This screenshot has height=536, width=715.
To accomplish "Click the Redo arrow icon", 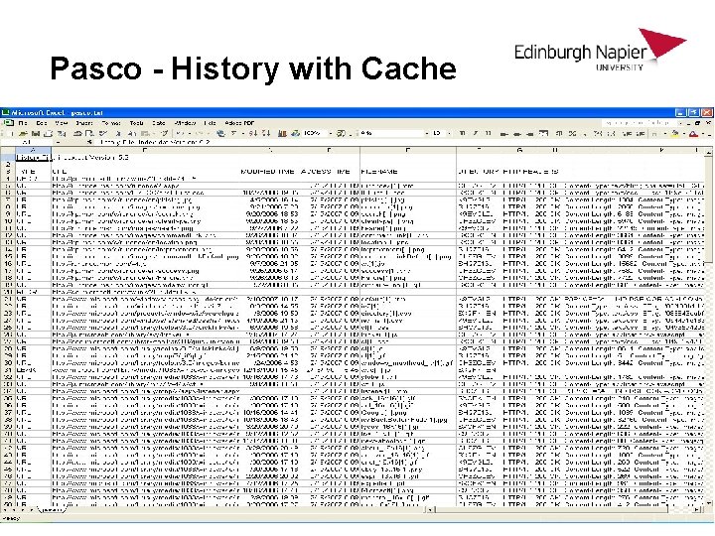I will point(200,134).
